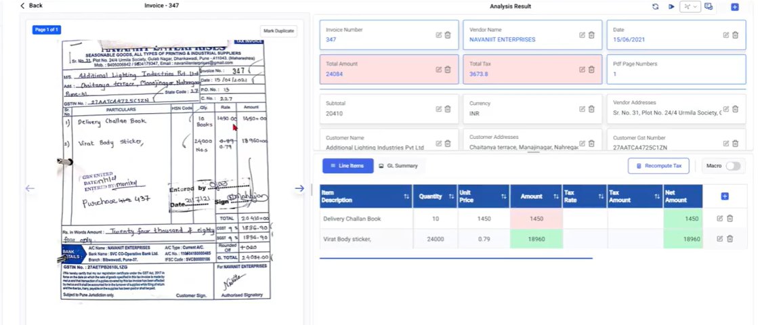Select Amount cell 1450 for Delivery Challan Book
This screenshot has width=758, height=325.
pyautogui.click(x=536, y=219)
